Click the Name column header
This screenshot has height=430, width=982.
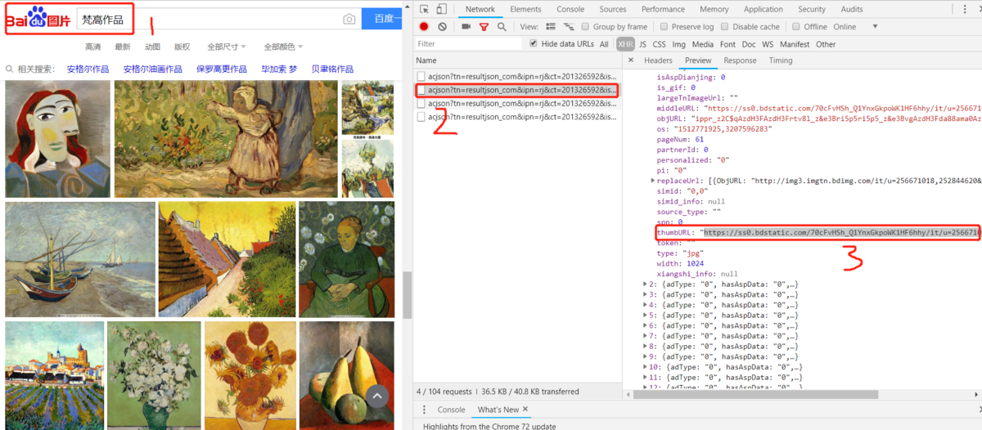(516, 60)
